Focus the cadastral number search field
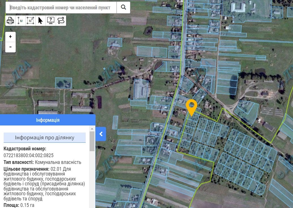The image size is (293, 208). coord(61,8)
